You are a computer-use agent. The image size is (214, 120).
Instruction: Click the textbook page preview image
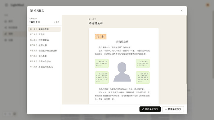pyautogui.click(x=124, y=66)
